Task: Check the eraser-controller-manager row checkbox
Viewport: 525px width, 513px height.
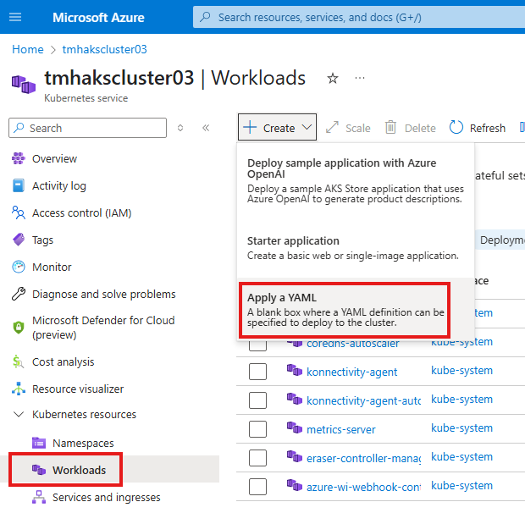Action: pyautogui.click(x=257, y=458)
